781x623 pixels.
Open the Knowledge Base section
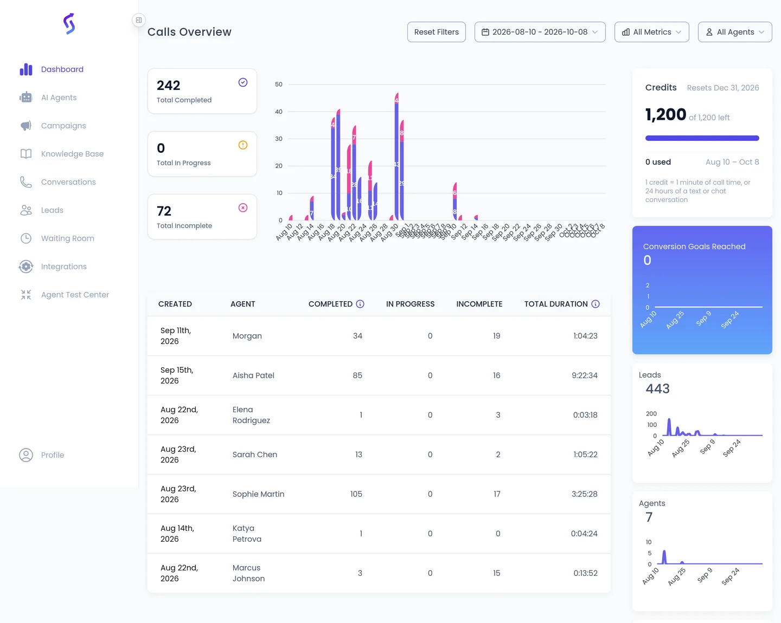tap(72, 154)
